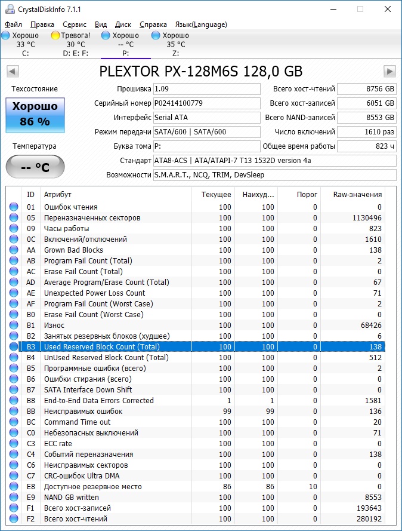Image resolution: width=402 pixels, height=531 pixels.
Task: Click the Raw-значения column header
Action: click(353, 194)
